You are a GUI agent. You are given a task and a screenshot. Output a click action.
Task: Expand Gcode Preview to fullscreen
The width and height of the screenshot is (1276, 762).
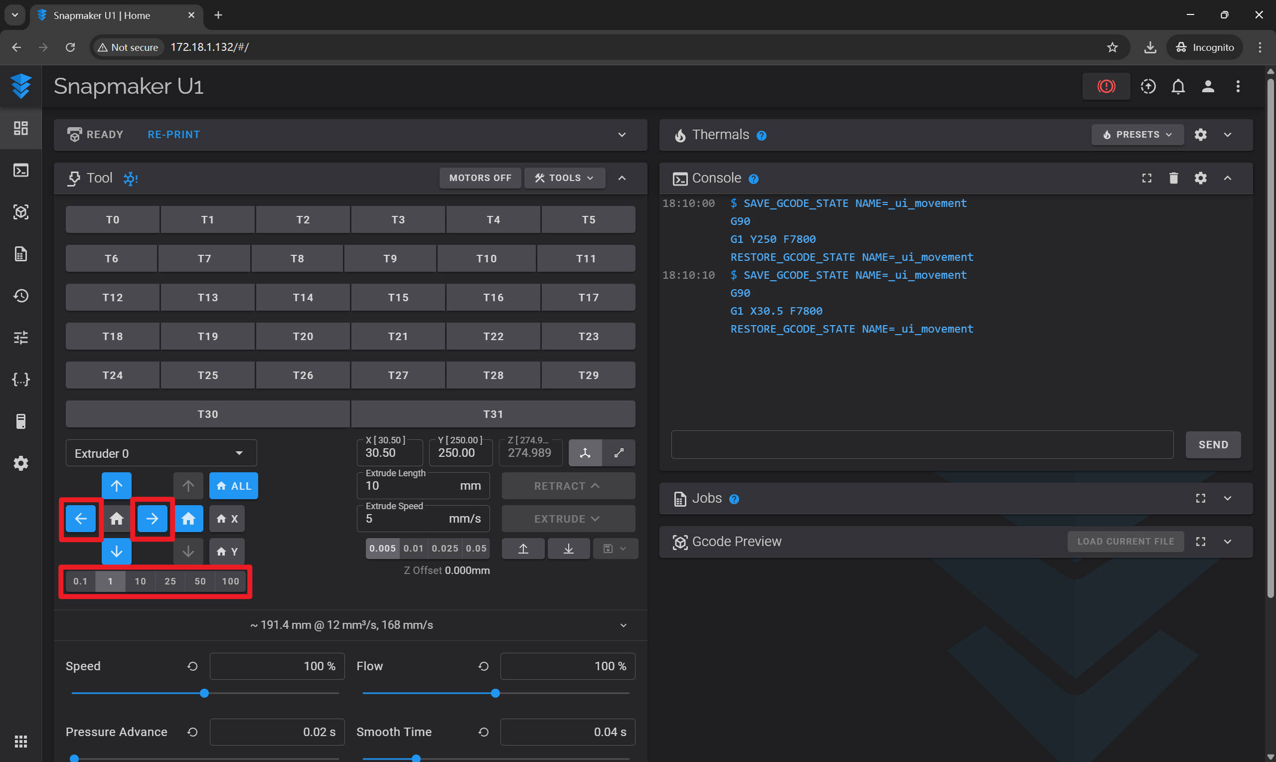(x=1200, y=542)
